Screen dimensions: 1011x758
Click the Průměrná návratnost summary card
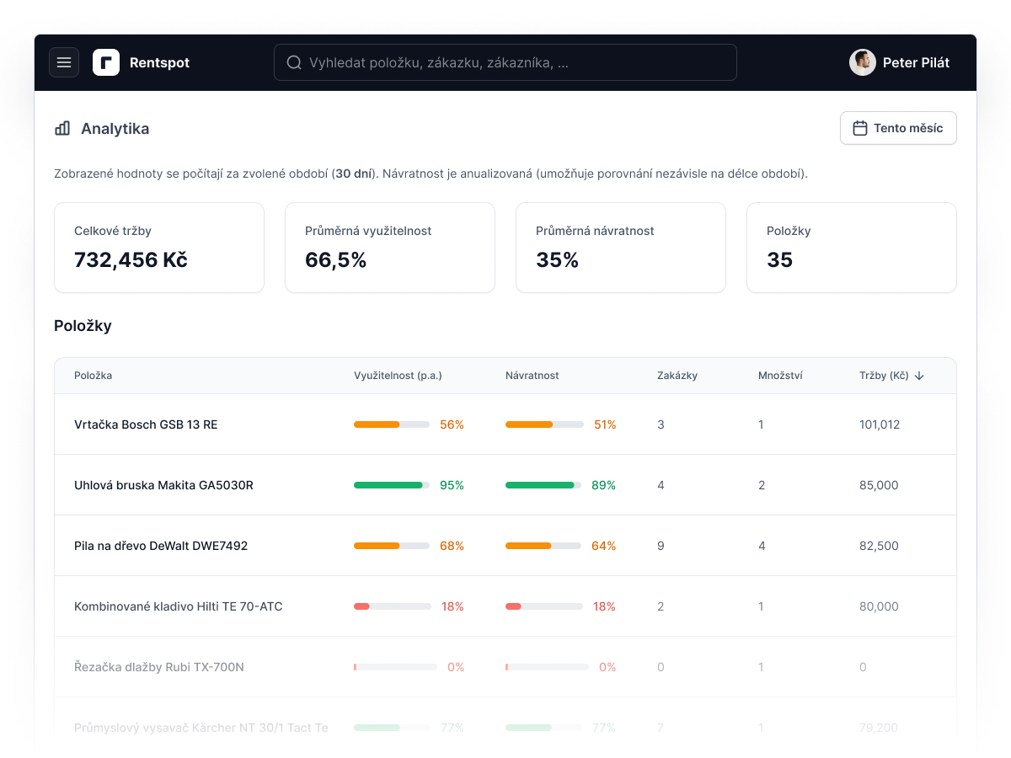[621, 248]
